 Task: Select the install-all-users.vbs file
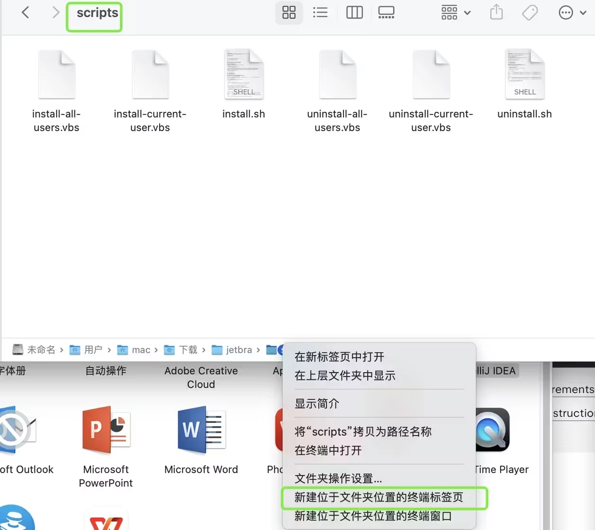point(56,91)
